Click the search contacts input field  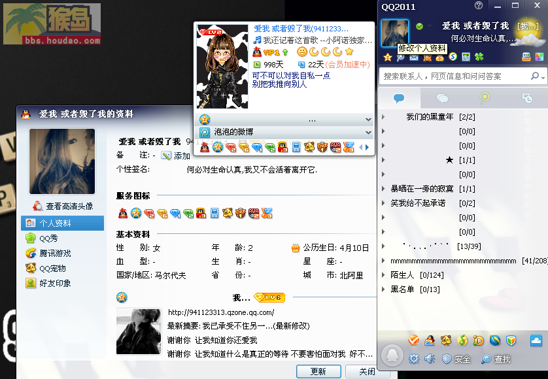tap(454, 76)
